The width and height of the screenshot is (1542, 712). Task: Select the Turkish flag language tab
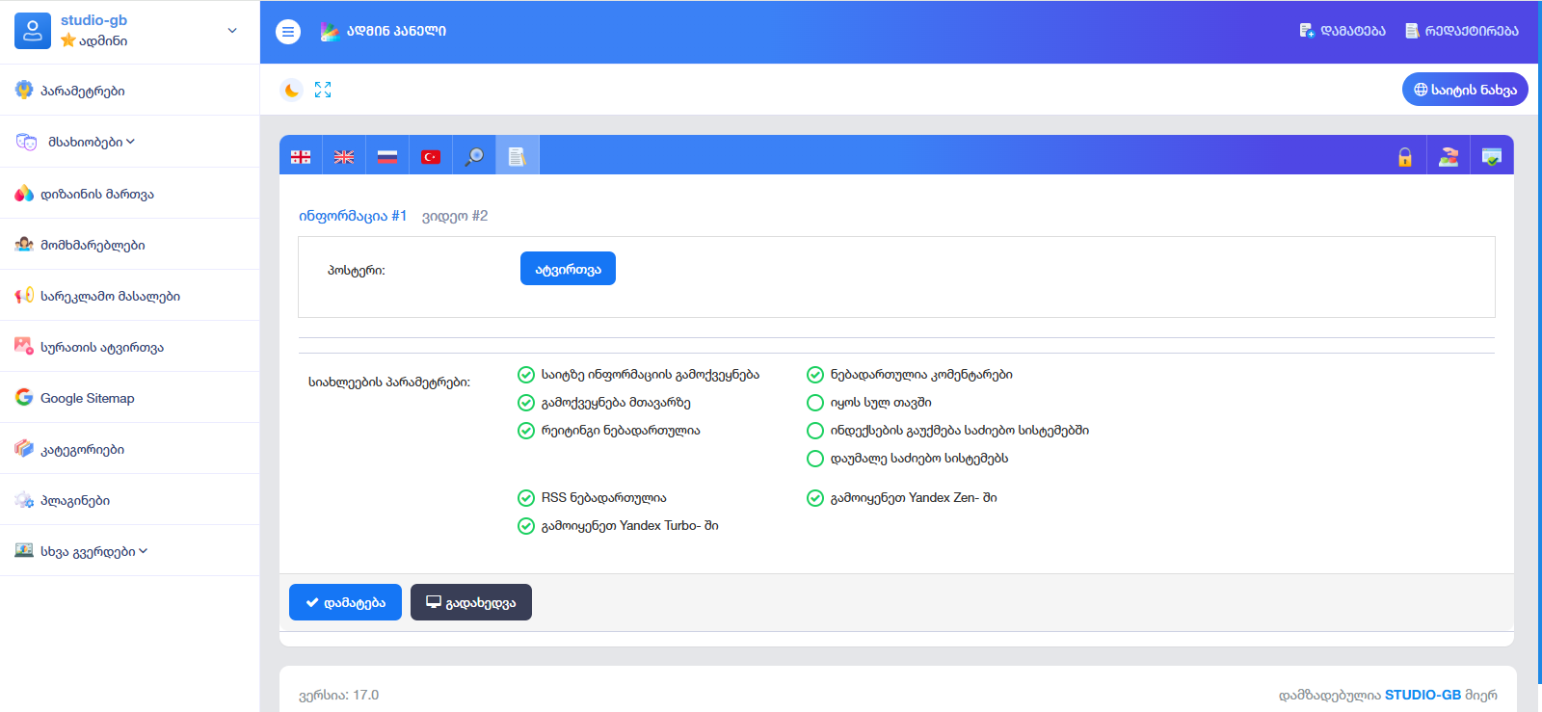[x=431, y=156]
